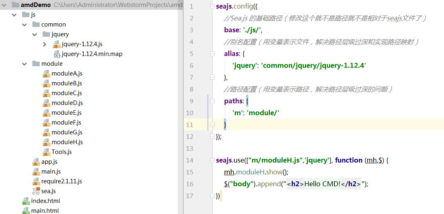
Task: Click the jquery-1.12.4.min.map file icon
Action: point(57,54)
